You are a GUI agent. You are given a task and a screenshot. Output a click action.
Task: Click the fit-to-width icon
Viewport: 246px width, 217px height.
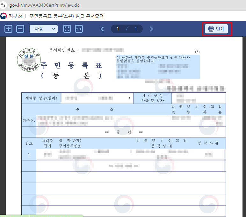click(79, 29)
